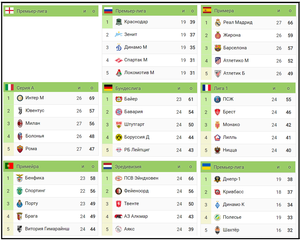Click the Juventus logo icon

20,111
